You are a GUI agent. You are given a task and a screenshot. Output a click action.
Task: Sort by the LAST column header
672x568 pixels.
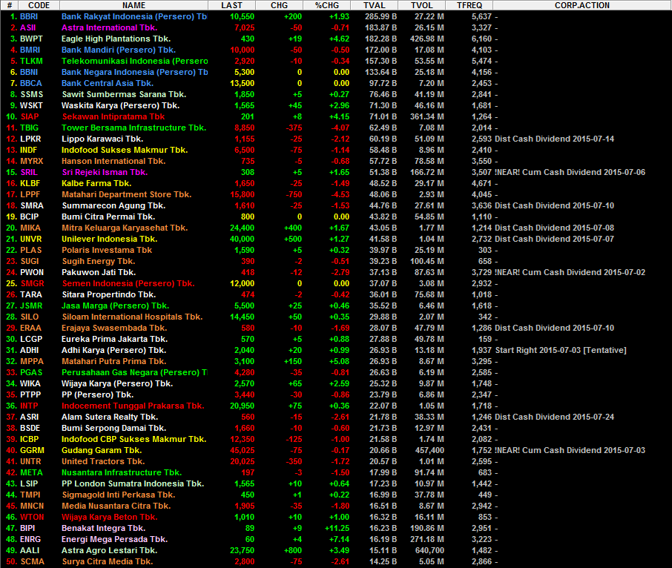pyautogui.click(x=232, y=5)
